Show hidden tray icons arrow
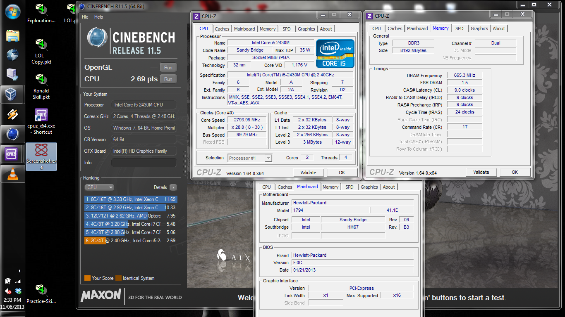The width and height of the screenshot is (565, 317). pos(19,271)
